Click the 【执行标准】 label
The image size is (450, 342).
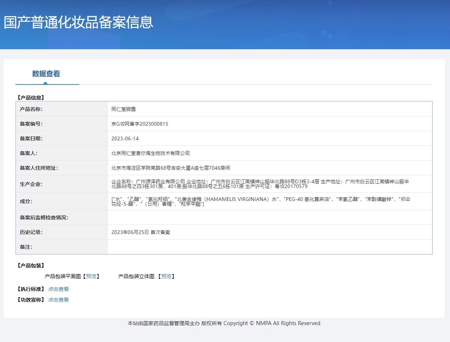click(31, 289)
